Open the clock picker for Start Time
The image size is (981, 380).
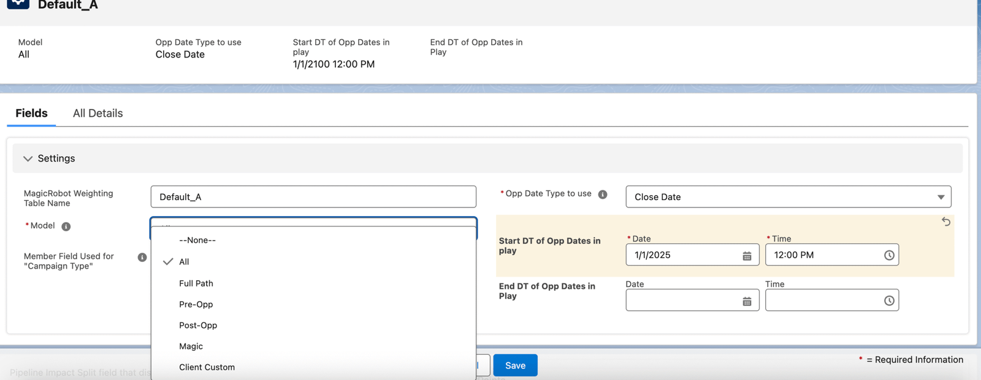(889, 256)
